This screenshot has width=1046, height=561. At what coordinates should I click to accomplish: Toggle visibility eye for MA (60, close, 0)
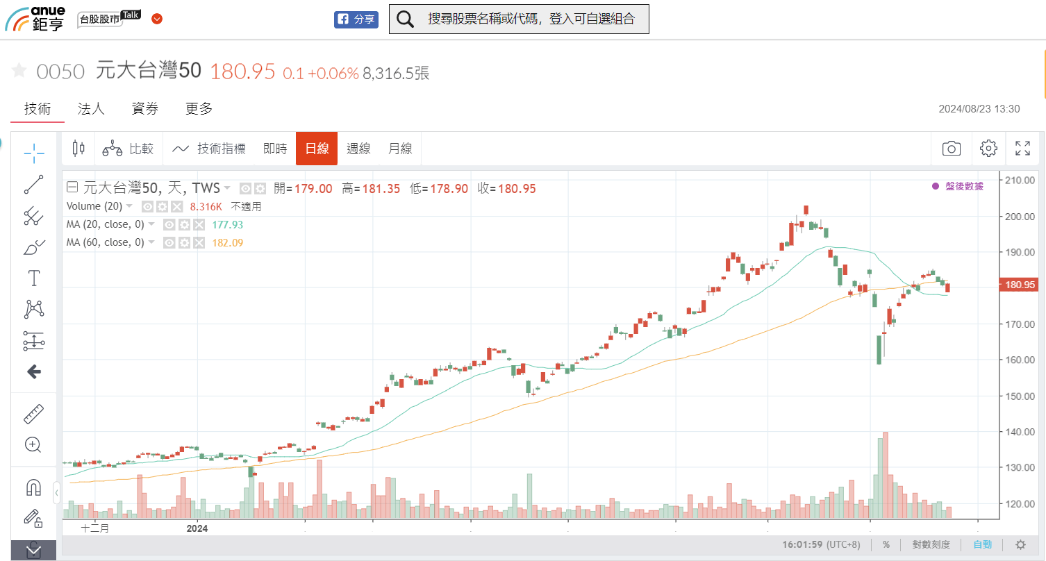pyautogui.click(x=169, y=242)
